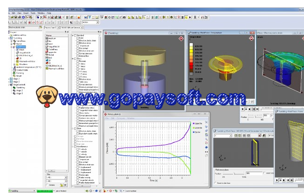This screenshot has height=193, width=304.
Task: Select stage-2 under StageControl
Action: (x=19, y=90)
